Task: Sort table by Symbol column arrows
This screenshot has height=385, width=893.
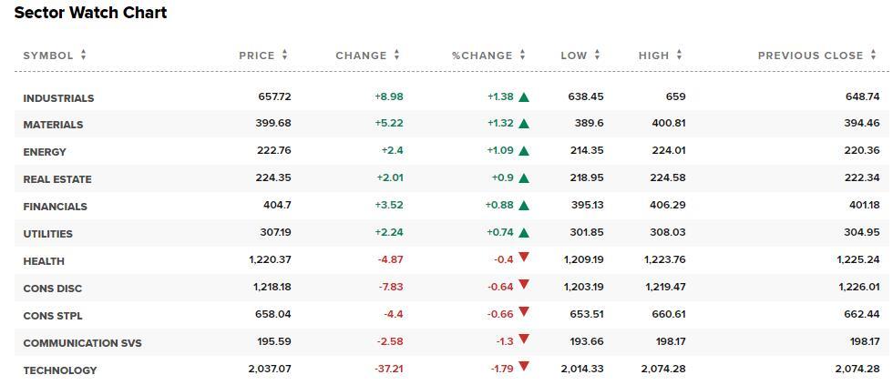Action: [84, 56]
